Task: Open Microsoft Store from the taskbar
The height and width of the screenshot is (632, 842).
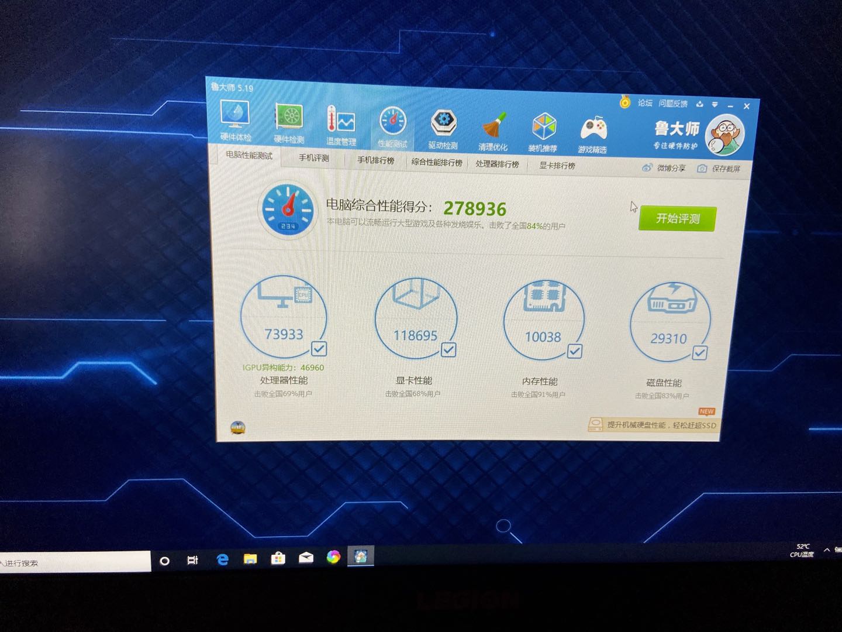Action: point(278,558)
